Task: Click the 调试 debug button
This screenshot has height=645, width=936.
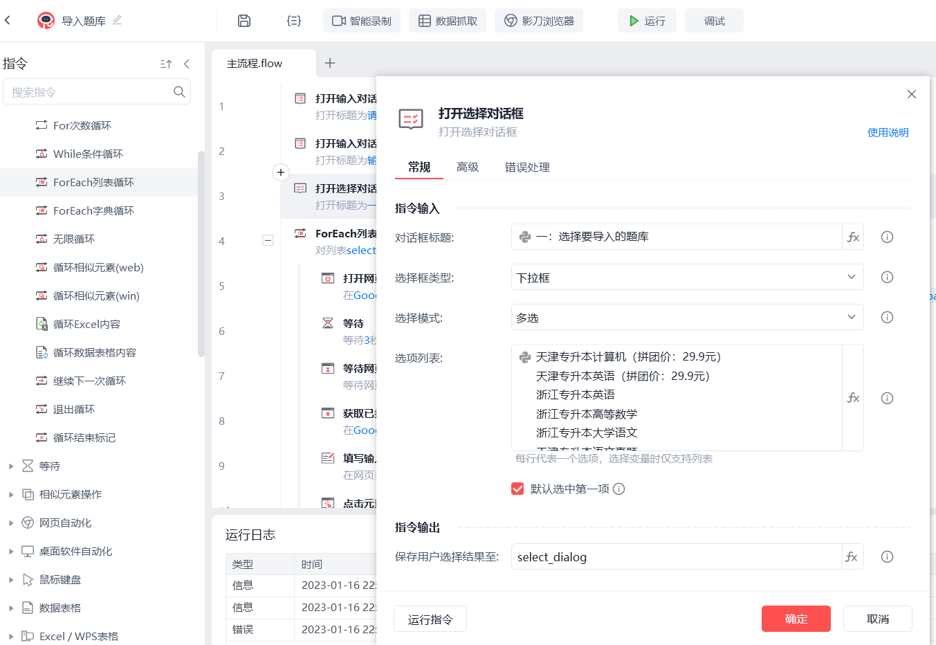Action: (714, 21)
